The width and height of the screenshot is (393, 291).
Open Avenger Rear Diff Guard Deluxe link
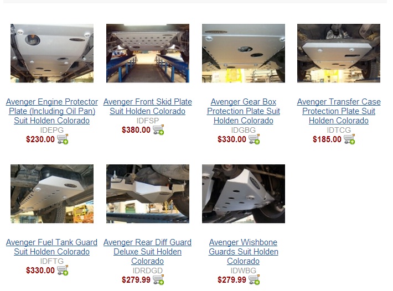coord(147,252)
